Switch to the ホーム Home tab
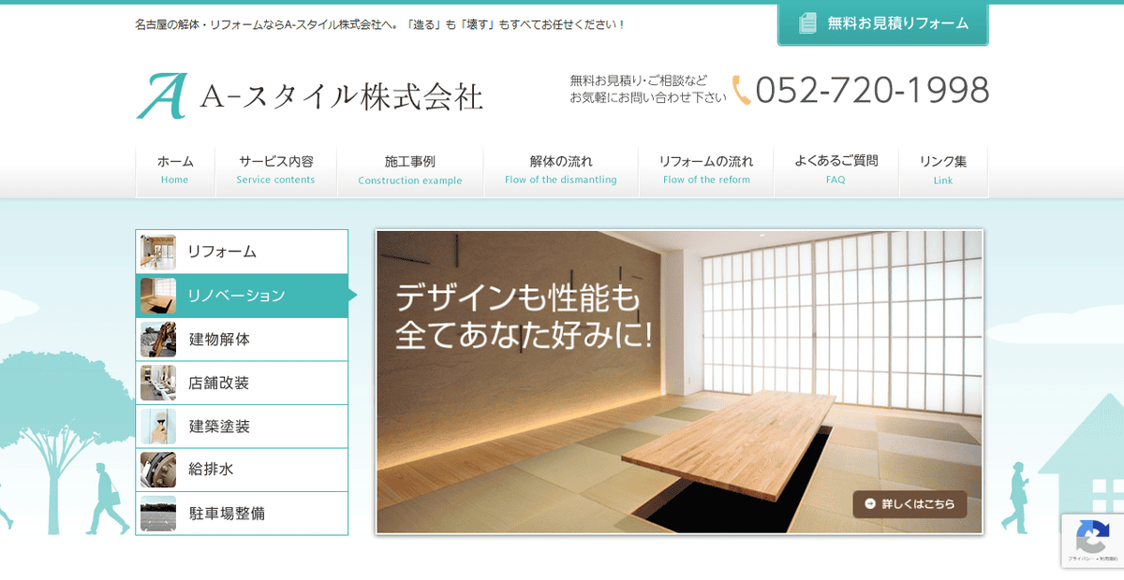 174,170
